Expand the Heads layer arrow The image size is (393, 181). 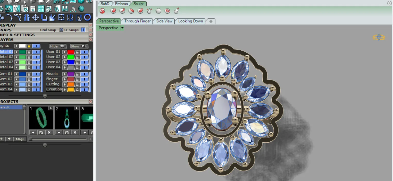tap(65, 74)
